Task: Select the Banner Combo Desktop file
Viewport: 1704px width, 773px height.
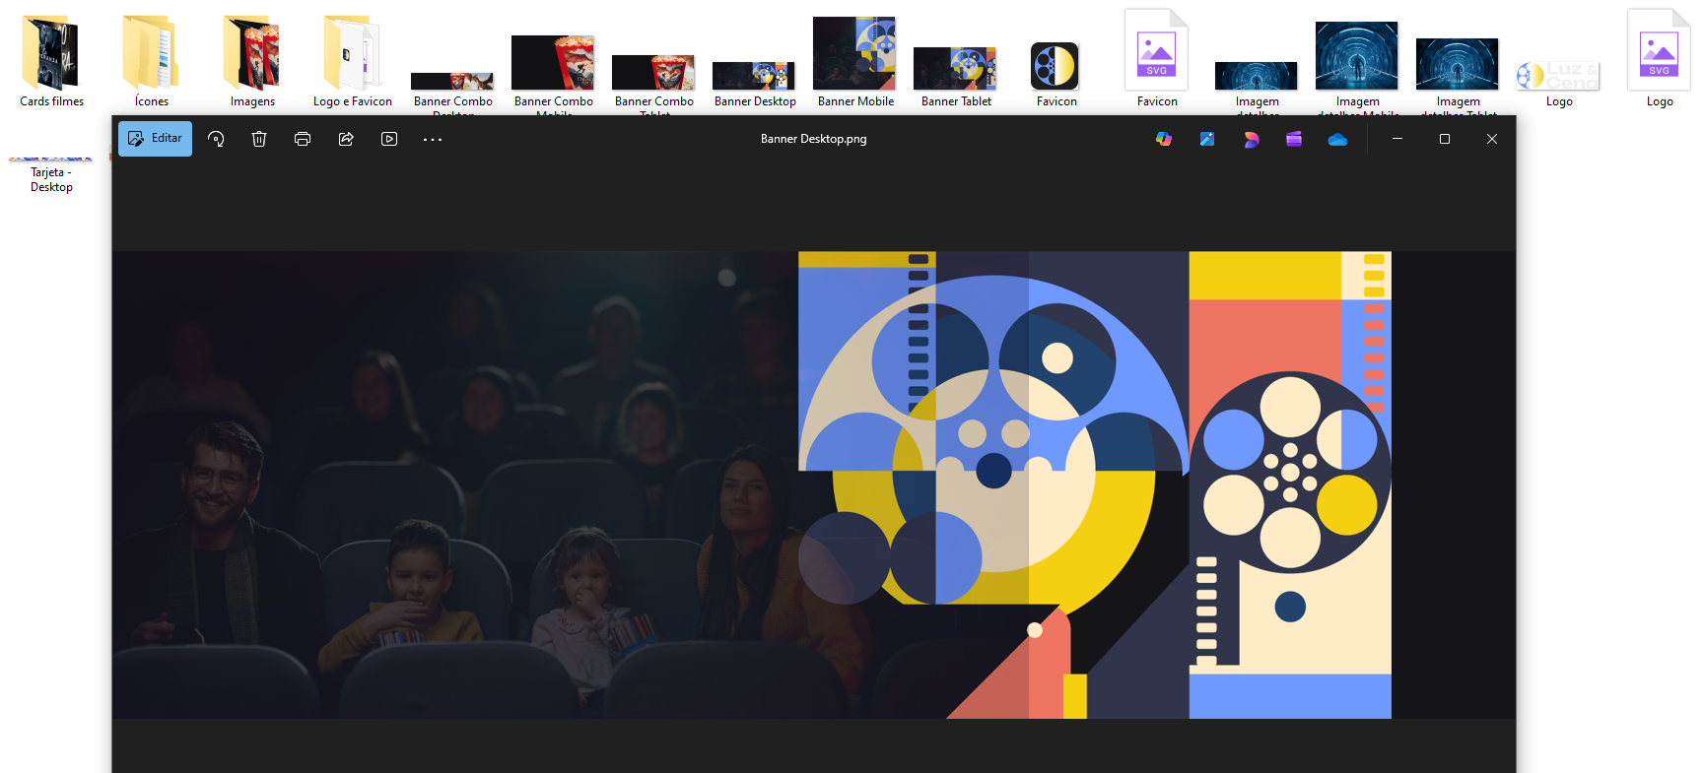Action: coord(453,91)
